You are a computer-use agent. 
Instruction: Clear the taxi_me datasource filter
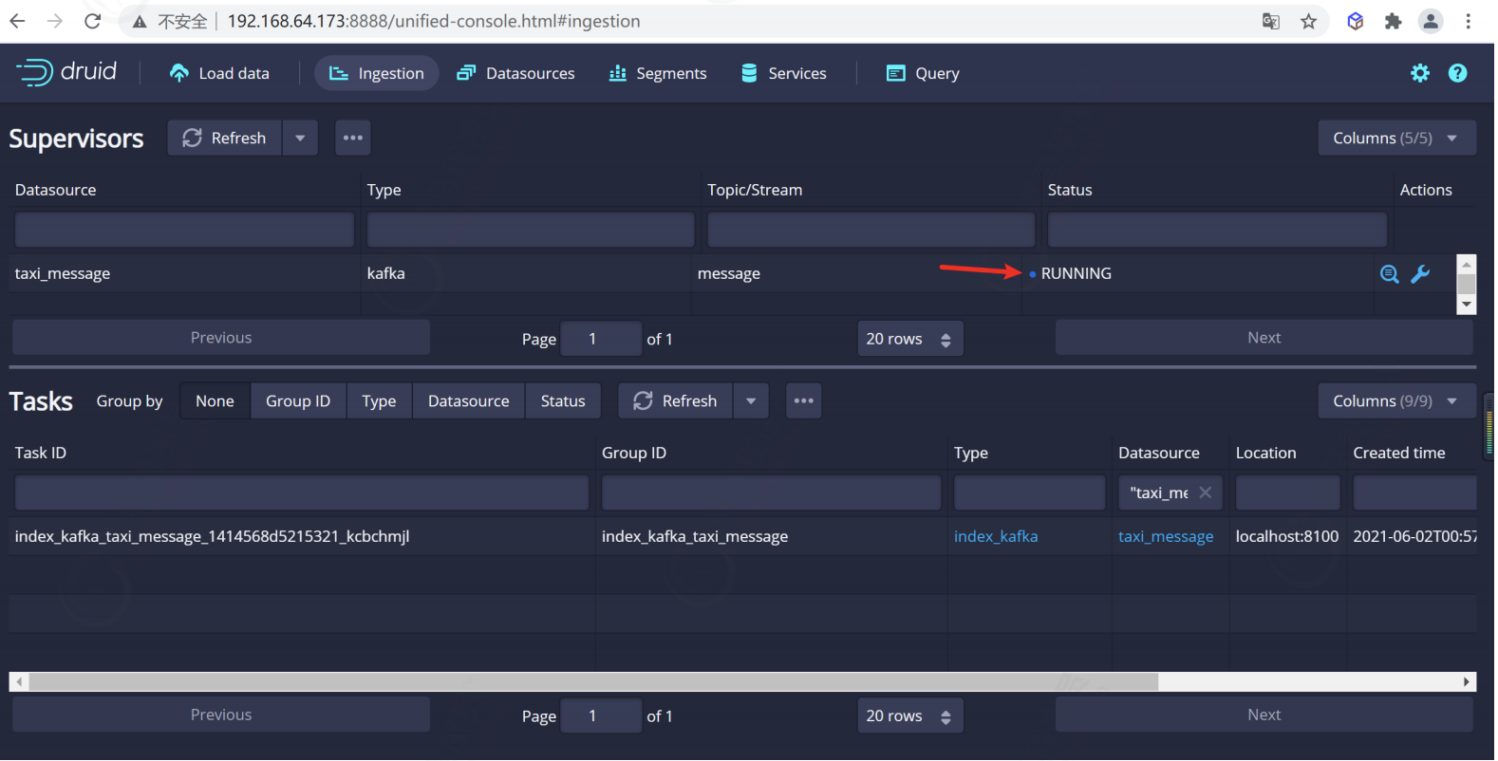[x=1206, y=492]
